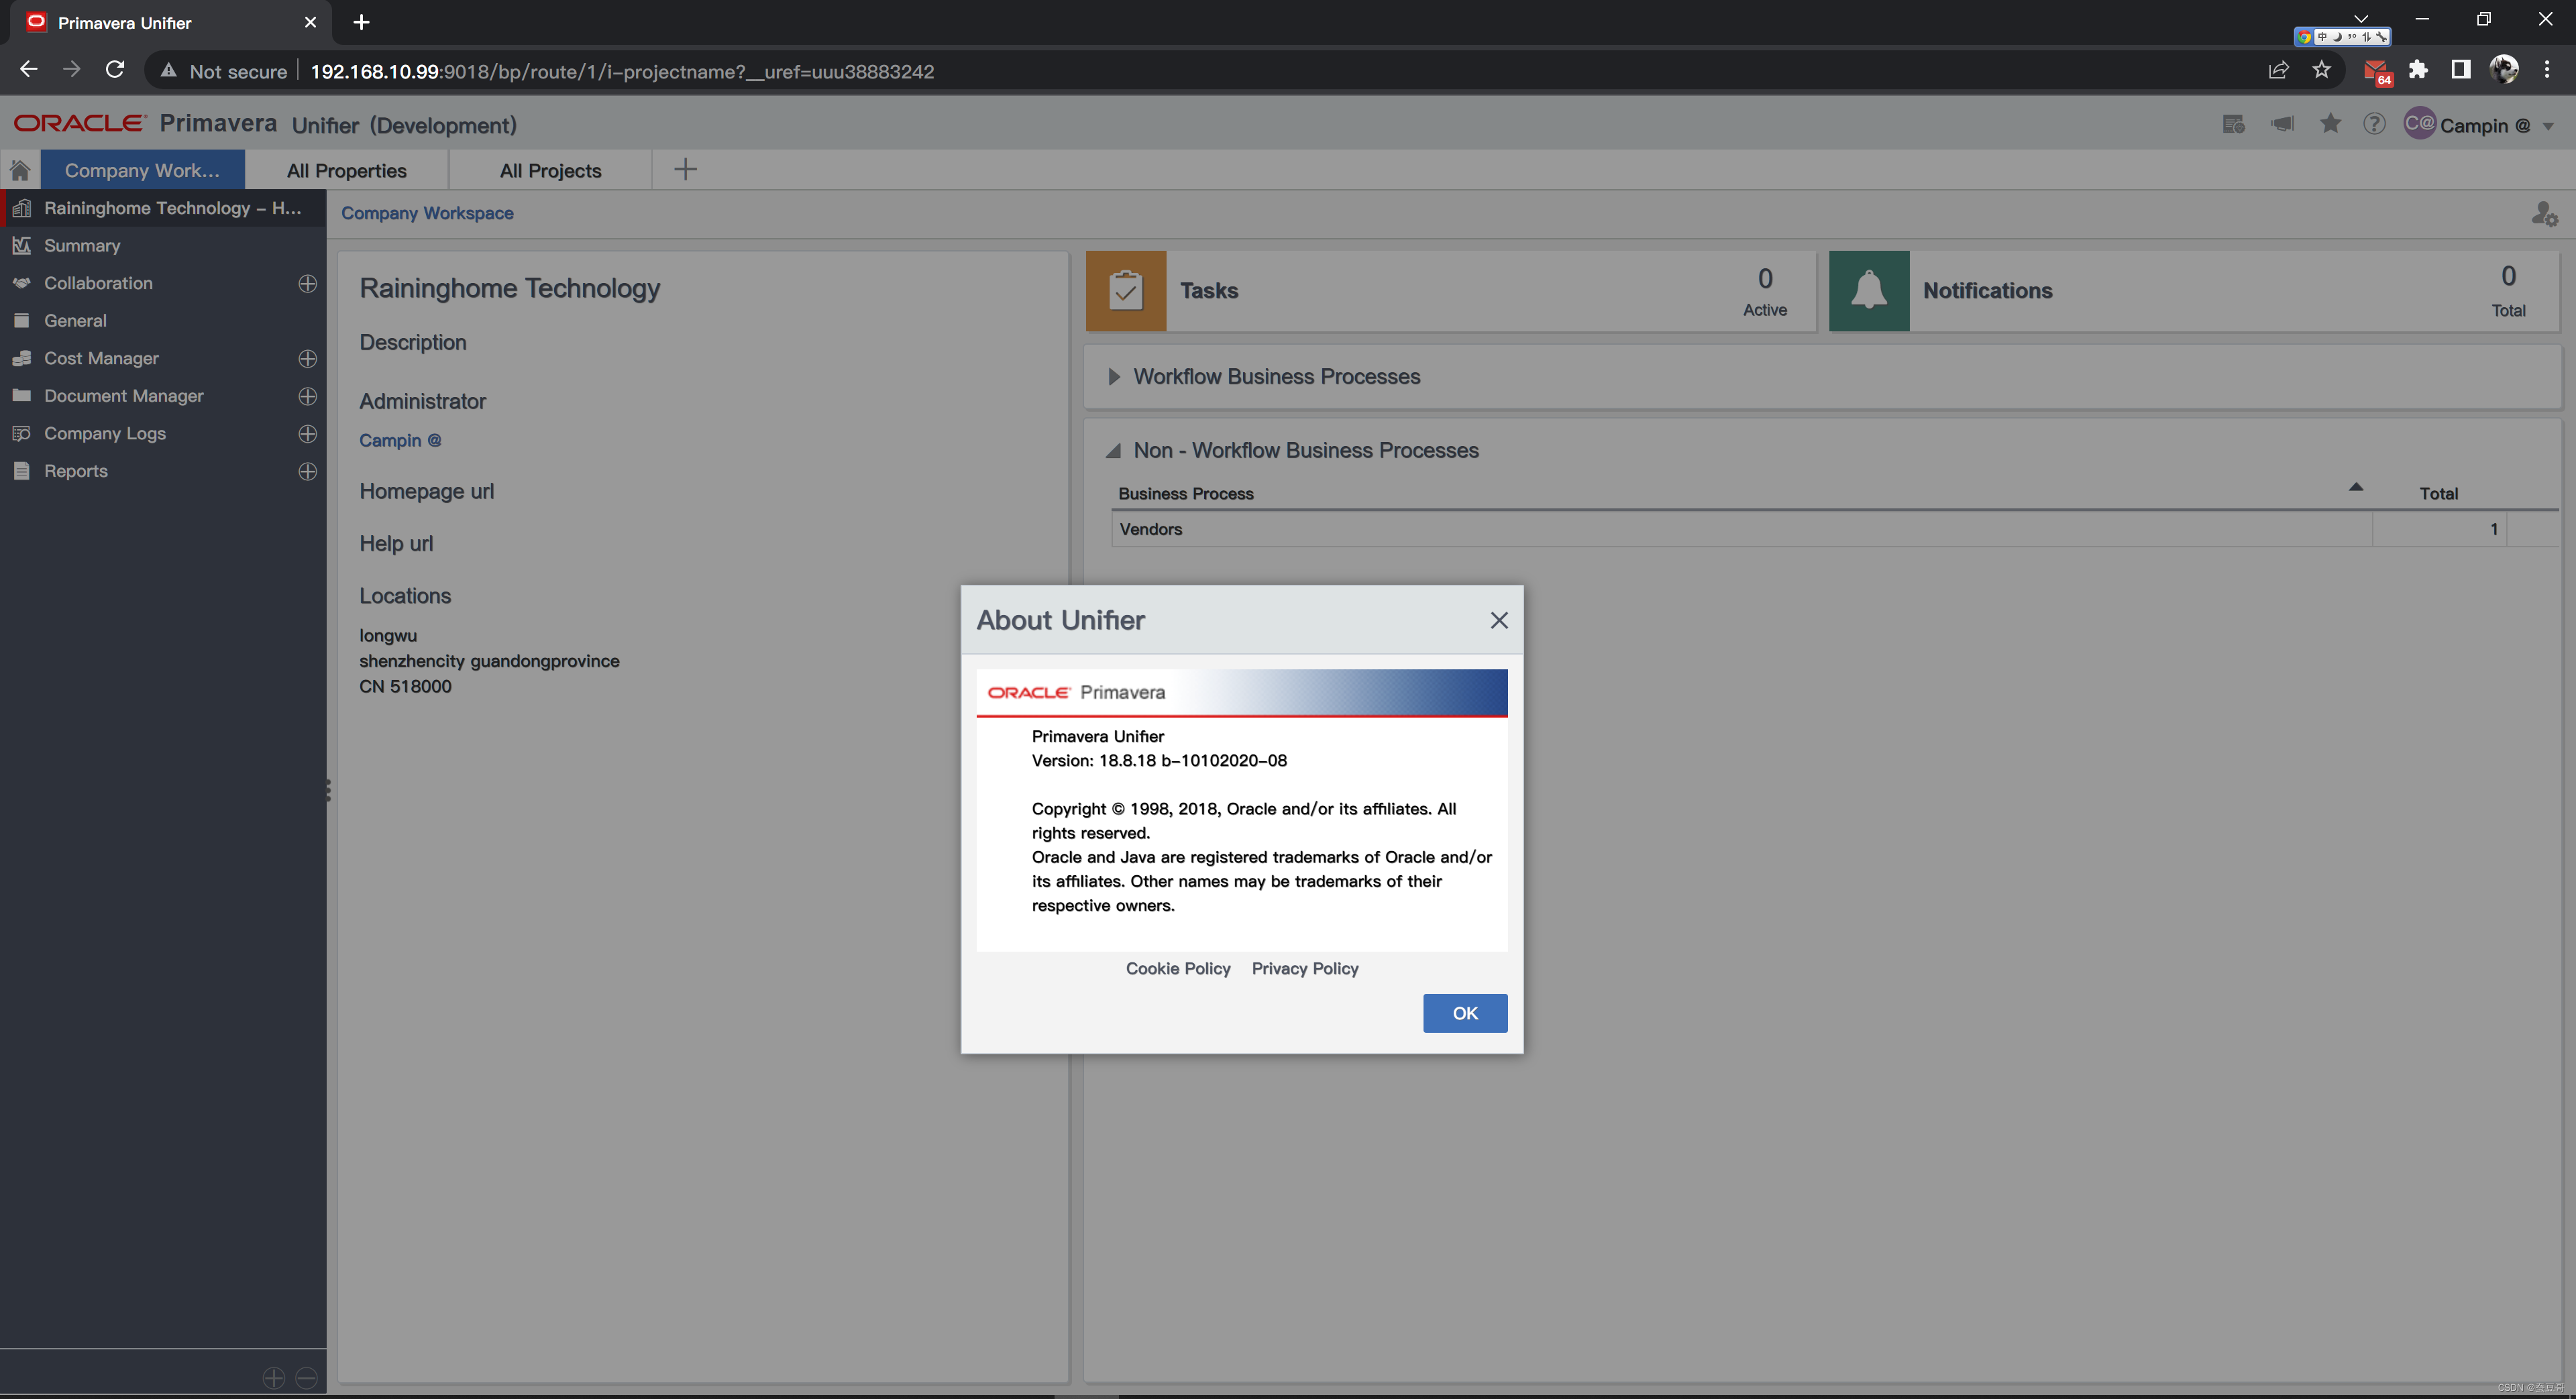Bookmark this page with star icon
The image size is (2576, 1399).
click(x=2321, y=70)
